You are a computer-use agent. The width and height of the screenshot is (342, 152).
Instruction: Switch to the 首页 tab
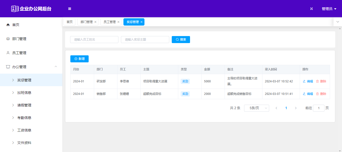(x=69, y=22)
